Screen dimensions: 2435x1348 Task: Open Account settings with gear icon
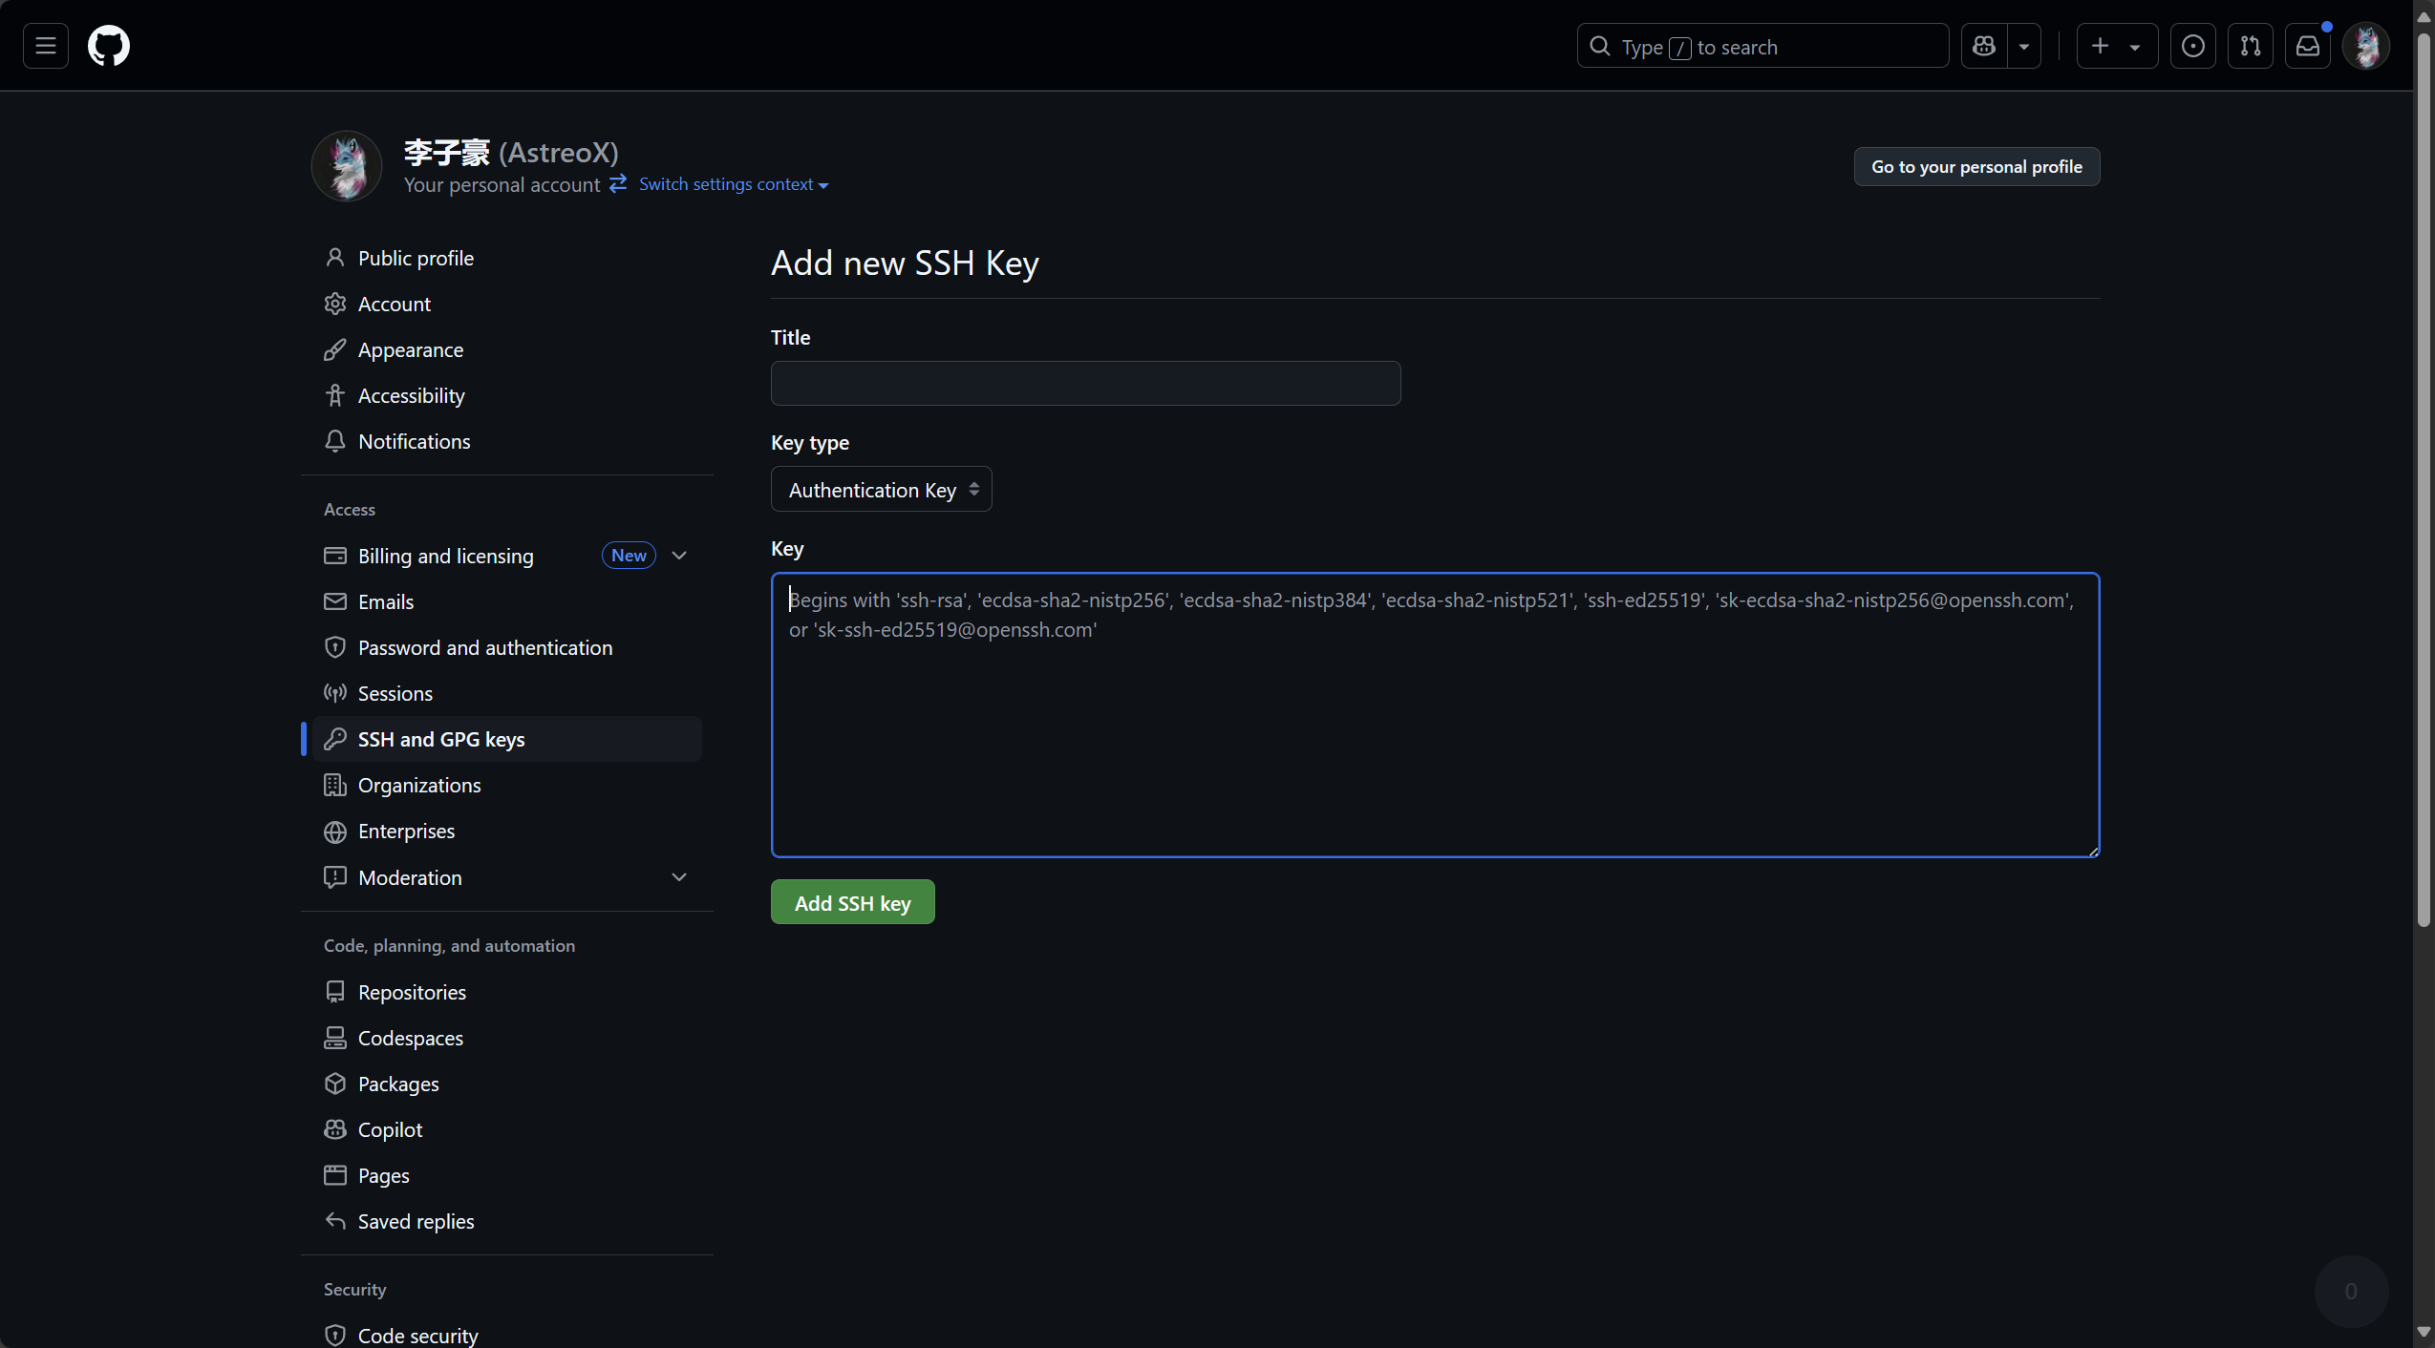coord(507,304)
